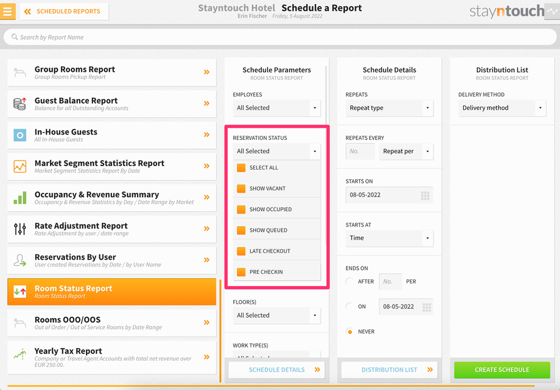Open the Delivery method dropdown
The width and height of the screenshot is (560, 390).
click(502, 108)
